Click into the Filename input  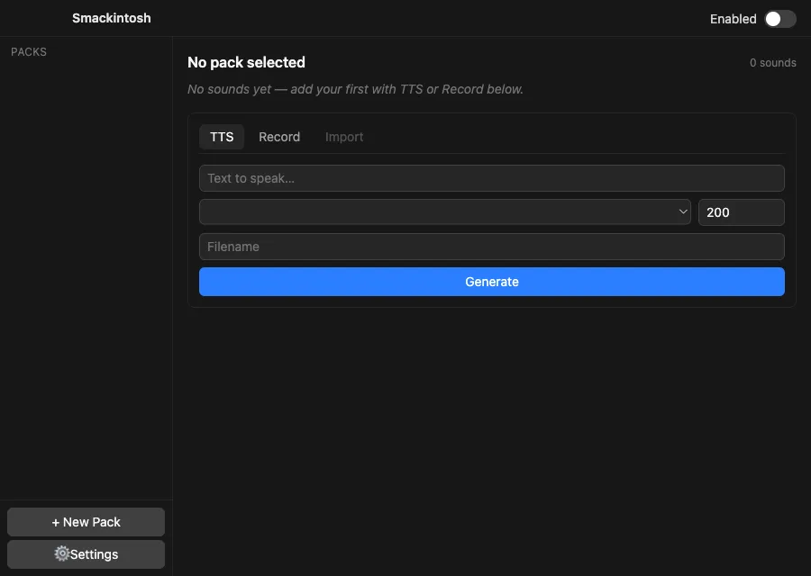pyautogui.click(x=491, y=247)
